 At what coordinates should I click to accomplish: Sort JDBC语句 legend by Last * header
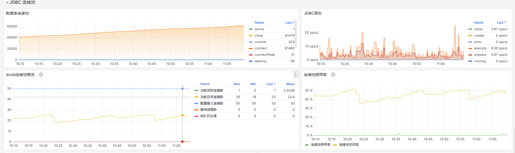[501, 23]
